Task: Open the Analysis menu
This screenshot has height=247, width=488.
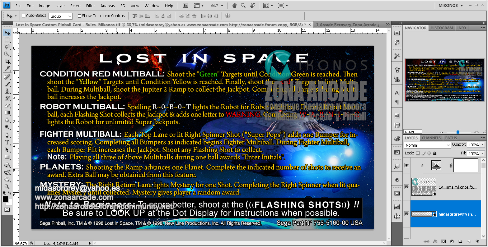Action: (x=108, y=6)
